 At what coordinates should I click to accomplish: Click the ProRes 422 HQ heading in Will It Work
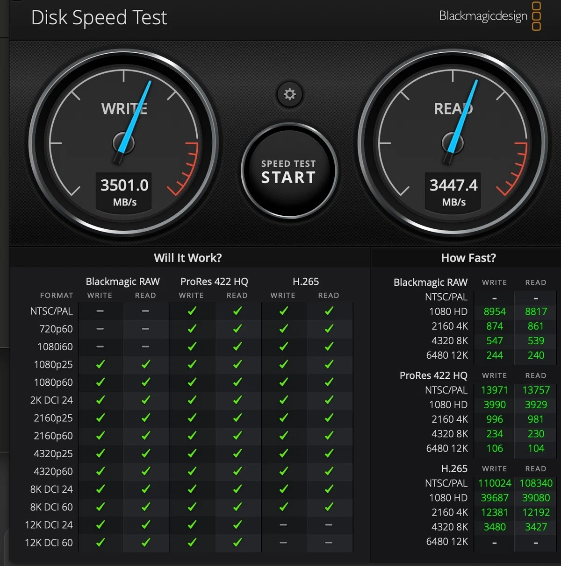click(x=214, y=282)
